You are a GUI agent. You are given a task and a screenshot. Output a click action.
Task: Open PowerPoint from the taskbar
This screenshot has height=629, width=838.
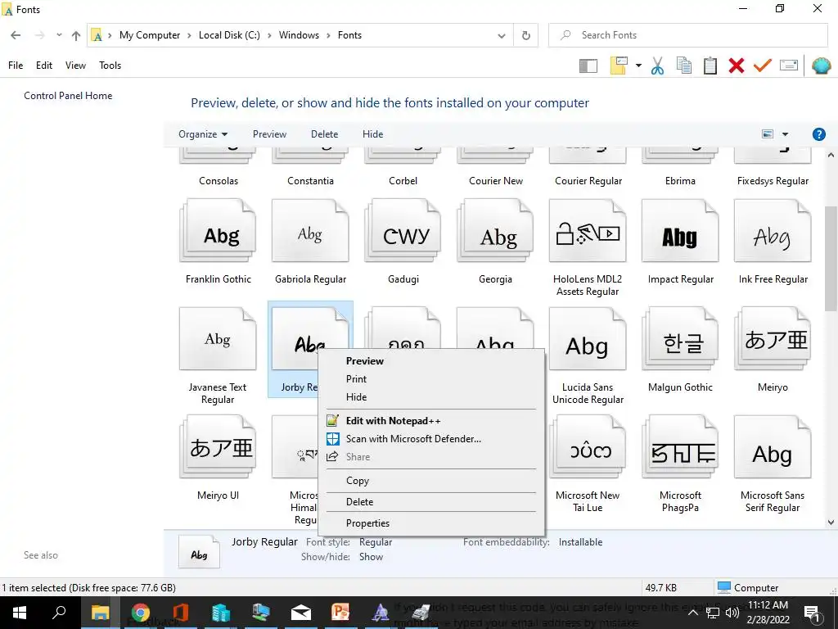(x=340, y=613)
